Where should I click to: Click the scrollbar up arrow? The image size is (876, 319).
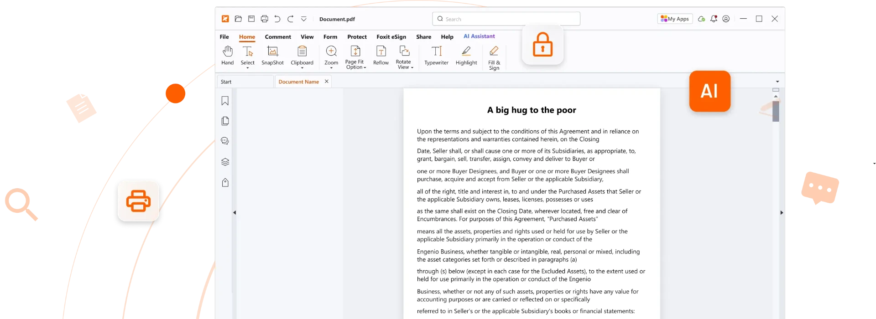(776, 97)
